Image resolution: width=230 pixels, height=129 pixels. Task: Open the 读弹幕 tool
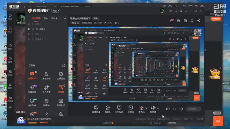[61, 89]
